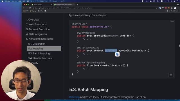This screenshot has width=180, height=101.
Task: Bookmark this page with the star icon
Action: (x=156, y=8)
